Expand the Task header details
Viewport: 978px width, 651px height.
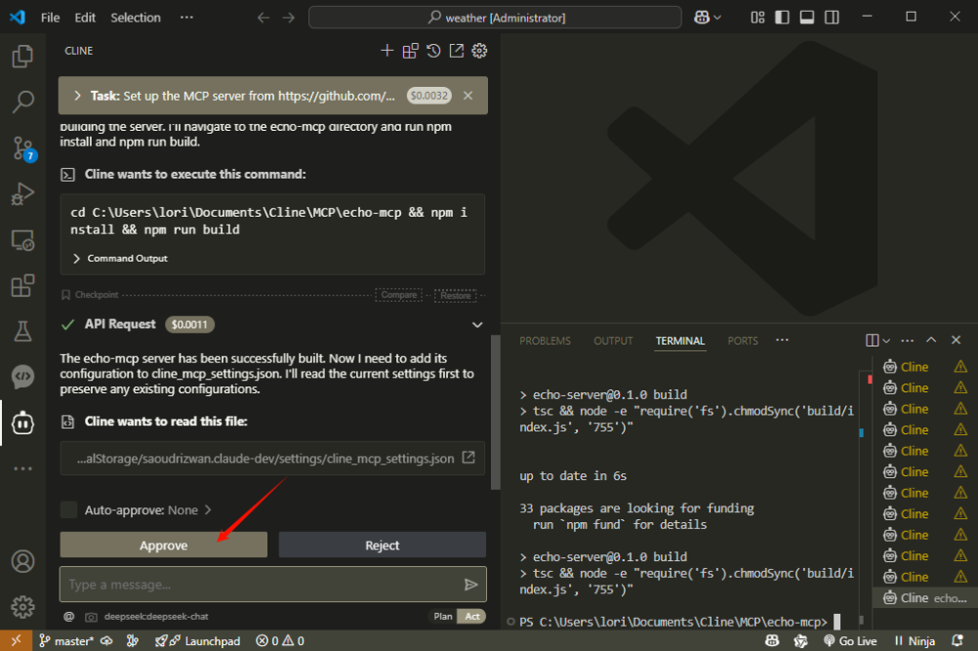click(x=77, y=96)
